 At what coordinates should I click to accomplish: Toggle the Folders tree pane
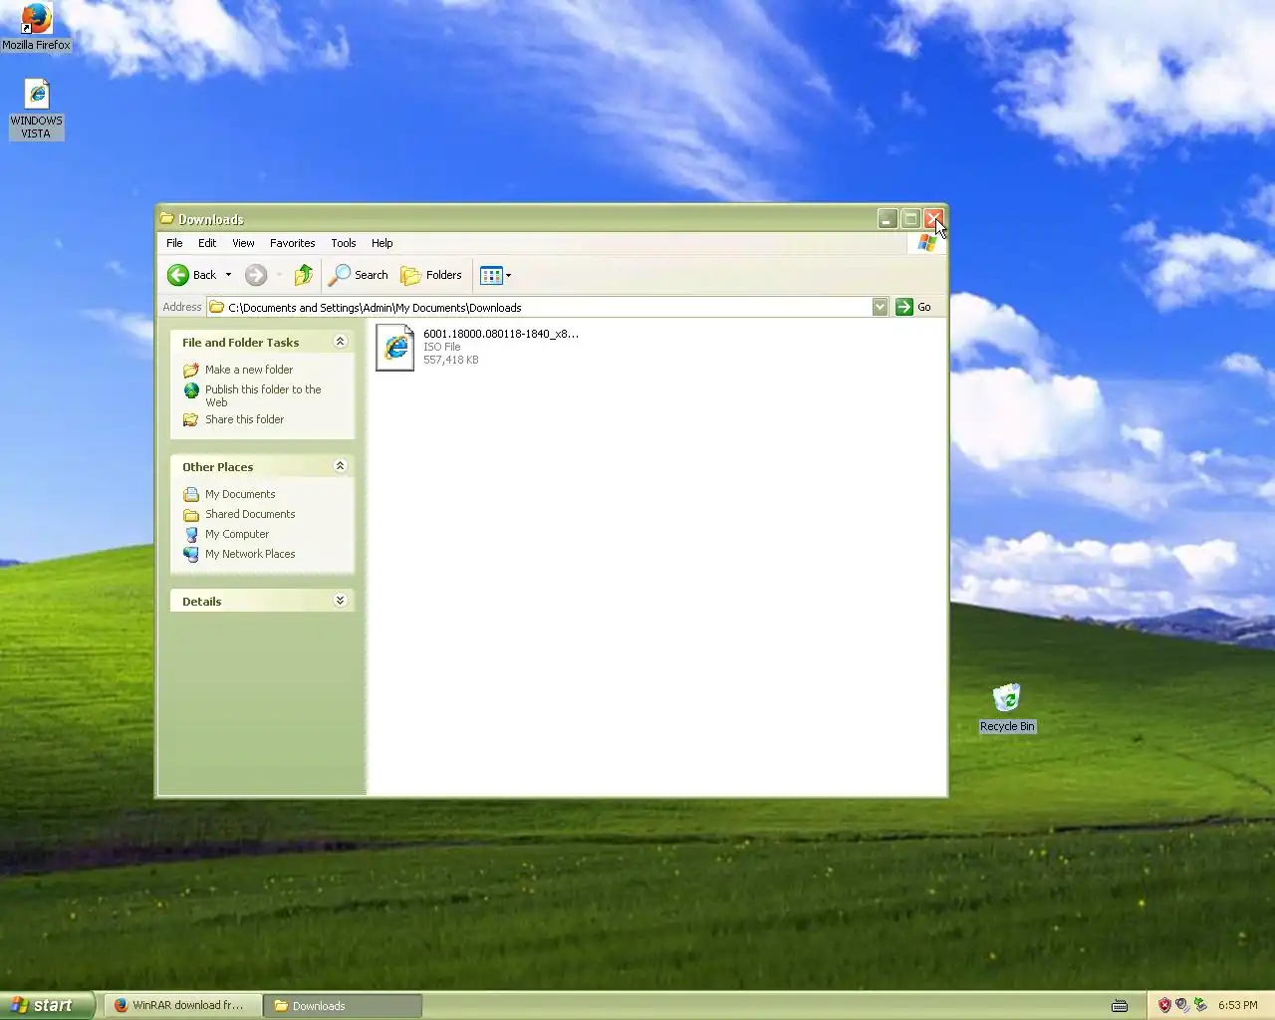click(x=431, y=275)
